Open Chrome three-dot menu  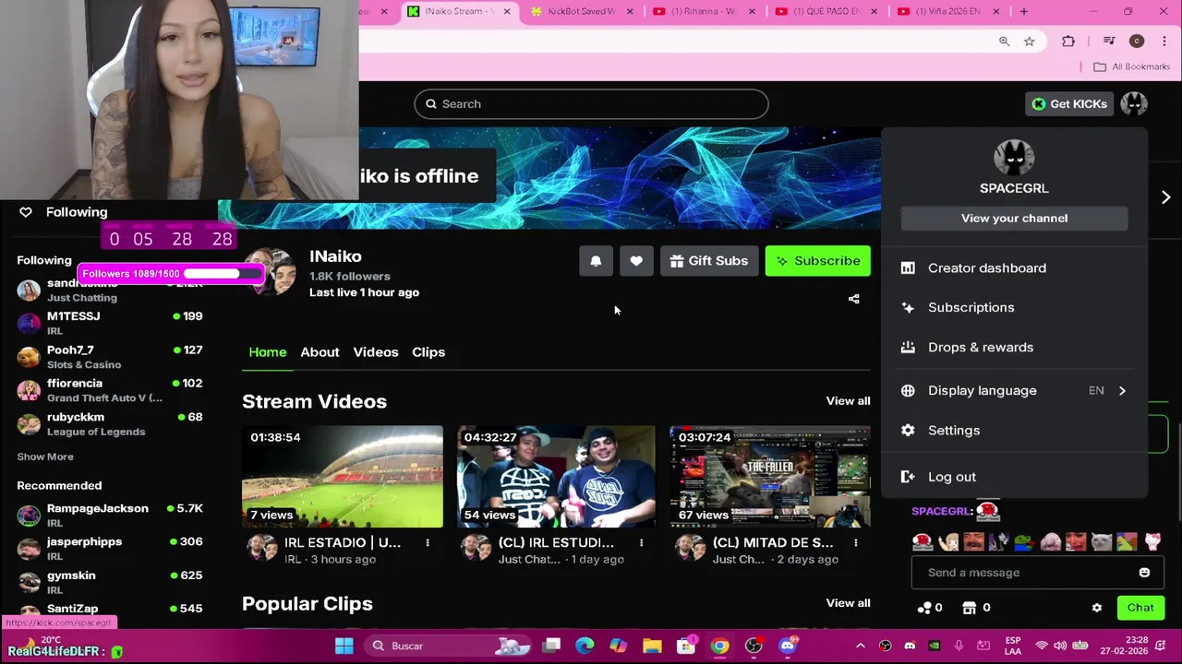pos(1164,41)
